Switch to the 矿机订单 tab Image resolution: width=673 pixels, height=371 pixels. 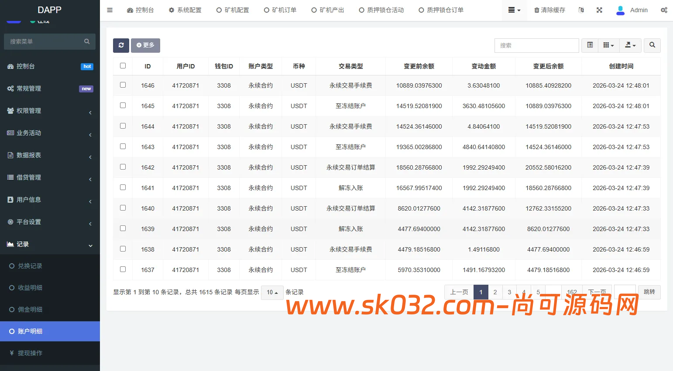(280, 10)
